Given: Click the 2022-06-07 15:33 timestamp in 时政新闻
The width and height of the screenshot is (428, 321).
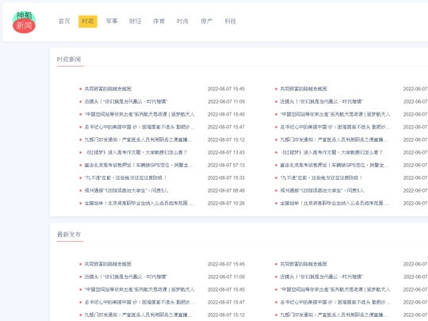Looking at the screenshot, I should tap(226, 178).
